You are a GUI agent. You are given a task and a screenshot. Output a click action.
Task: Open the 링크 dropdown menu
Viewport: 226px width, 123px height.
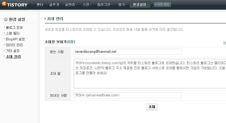point(122,4)
